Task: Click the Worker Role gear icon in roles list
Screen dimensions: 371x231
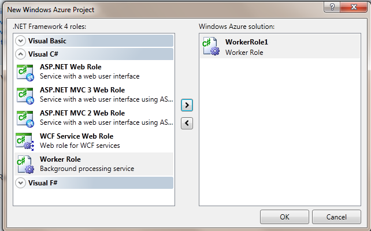Action: click(25, 165)
